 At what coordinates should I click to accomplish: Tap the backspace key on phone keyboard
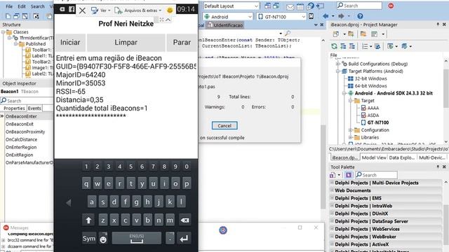185,220
